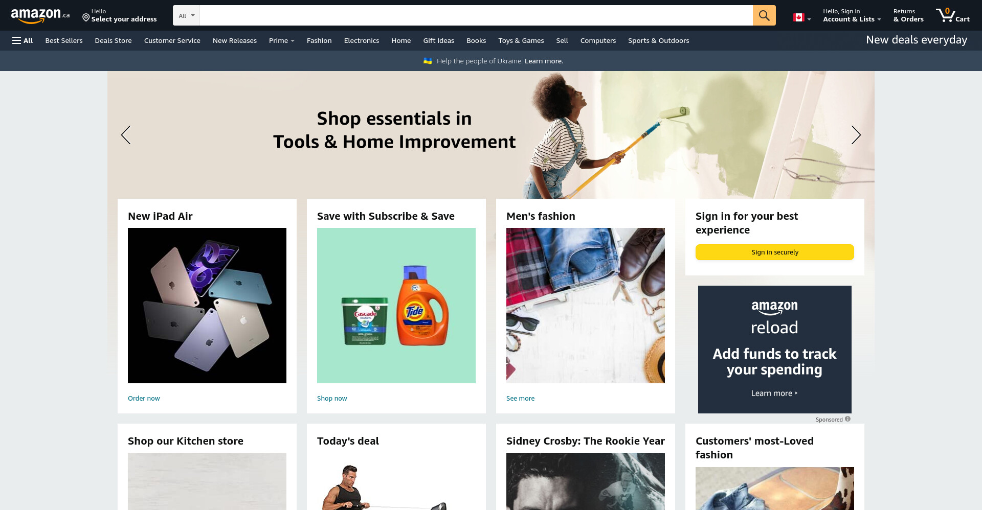This screenshot has width=982, height=510.
Task: Click the location pin address selector
Action: (x=120, y=15)
